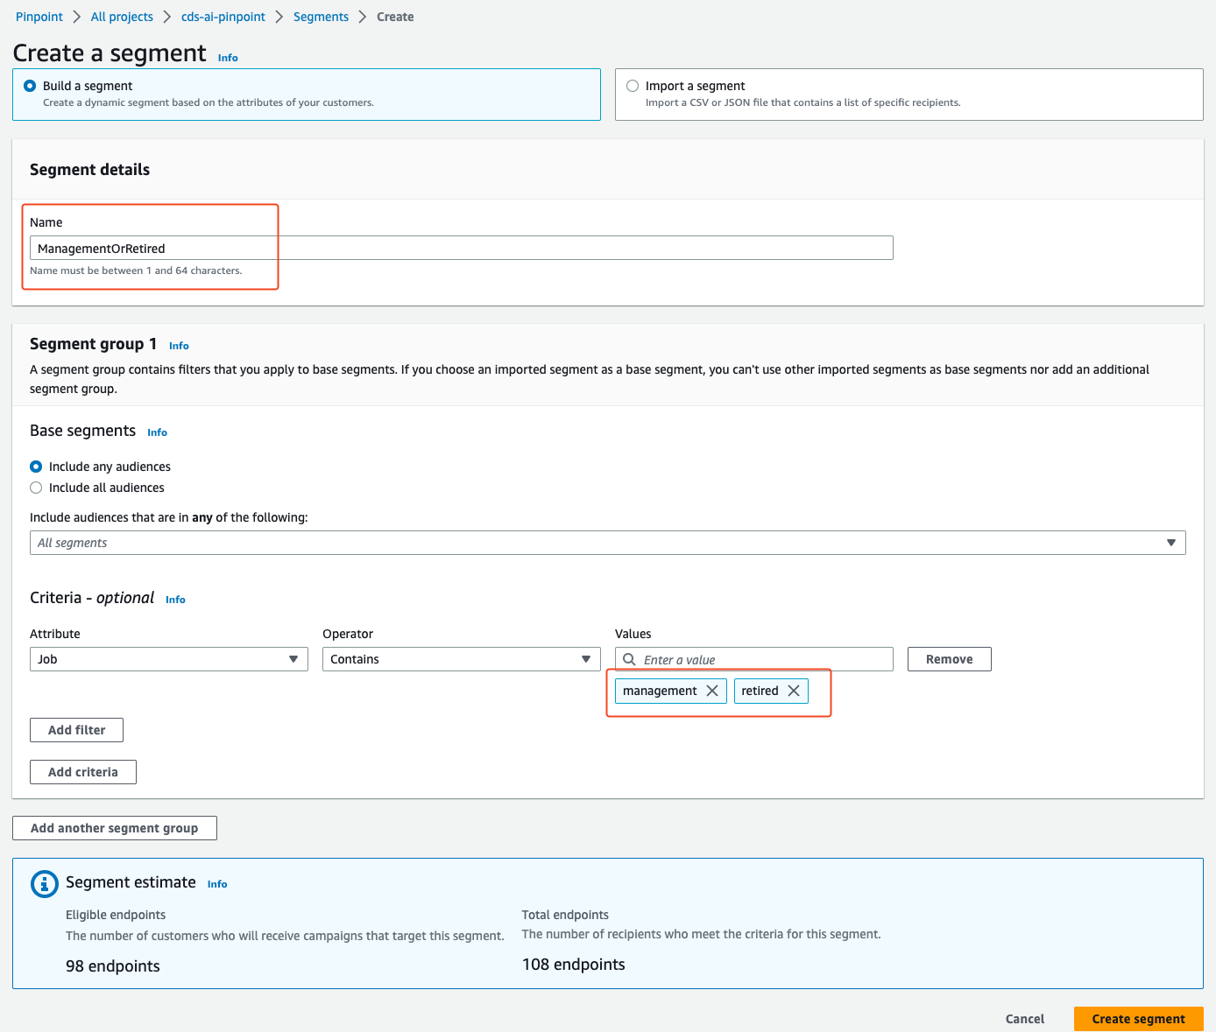Remove the retired value tag
Screen dimensions: 1216x1032
click(794, 691)
